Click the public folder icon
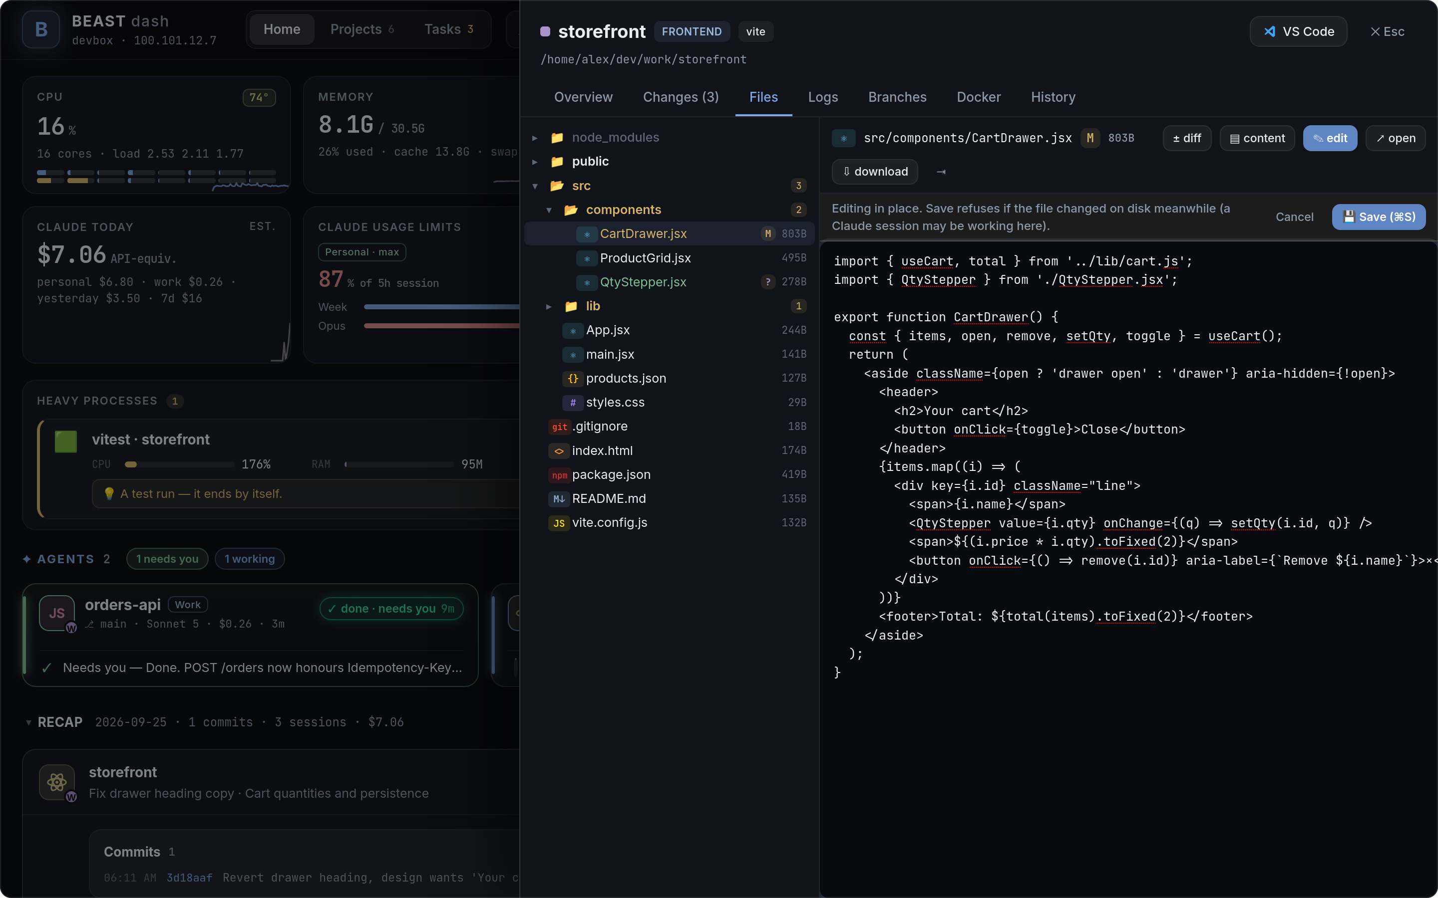The width and height of the screenshot is (1438, 898). click(557, 162)
